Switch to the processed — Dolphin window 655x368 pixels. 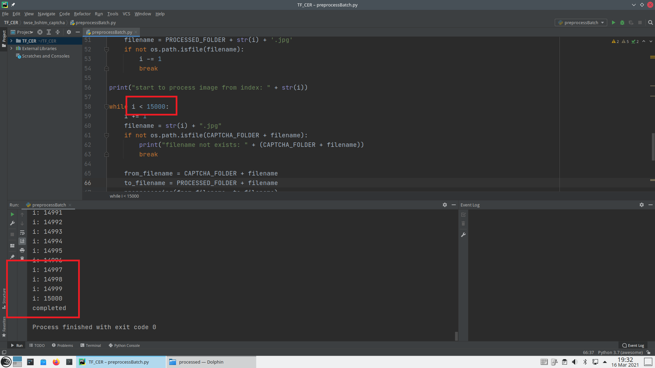pos(211,362)
